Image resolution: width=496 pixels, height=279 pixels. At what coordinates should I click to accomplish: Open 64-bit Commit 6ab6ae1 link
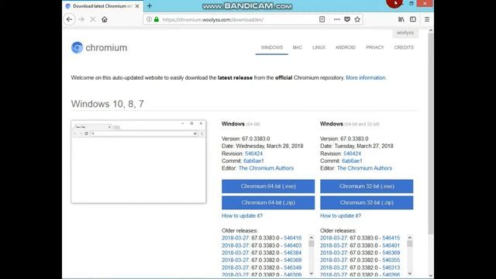pos(253,160)
